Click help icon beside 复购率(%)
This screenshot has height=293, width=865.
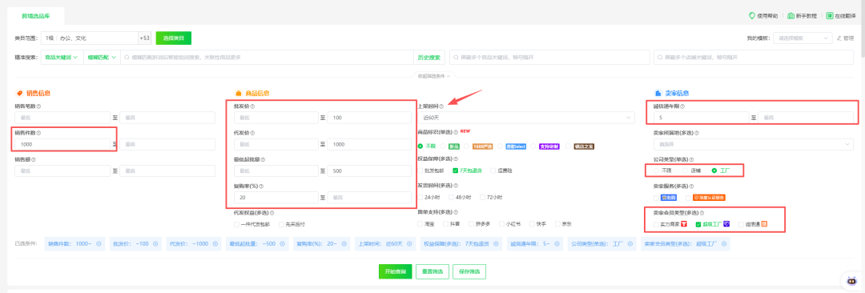(260, 186)
